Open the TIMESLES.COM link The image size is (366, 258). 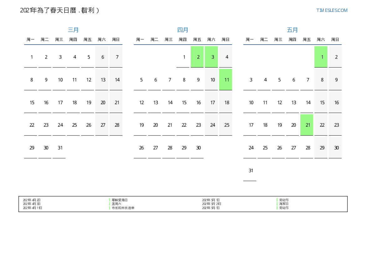coord(332,10)
